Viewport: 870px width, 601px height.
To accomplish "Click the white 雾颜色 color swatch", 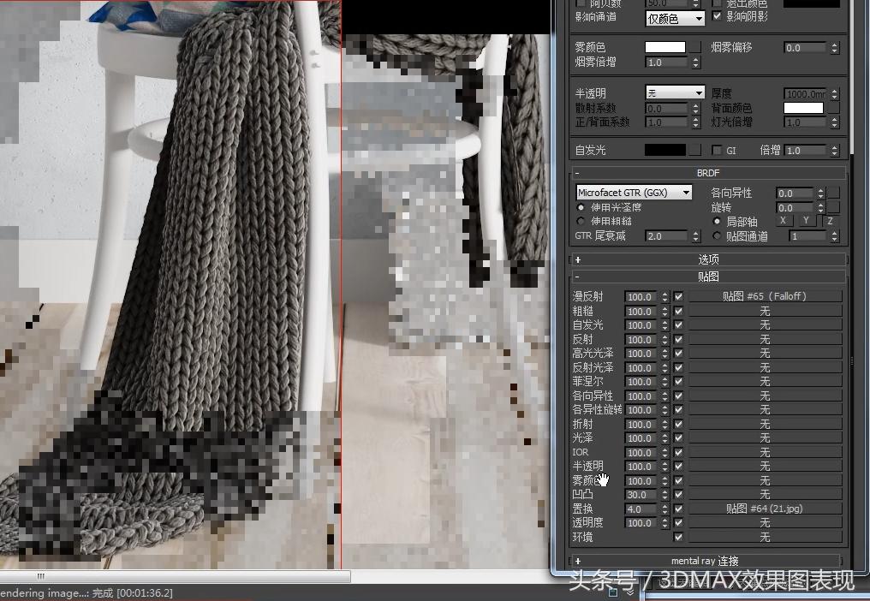I will click(665, 48).
